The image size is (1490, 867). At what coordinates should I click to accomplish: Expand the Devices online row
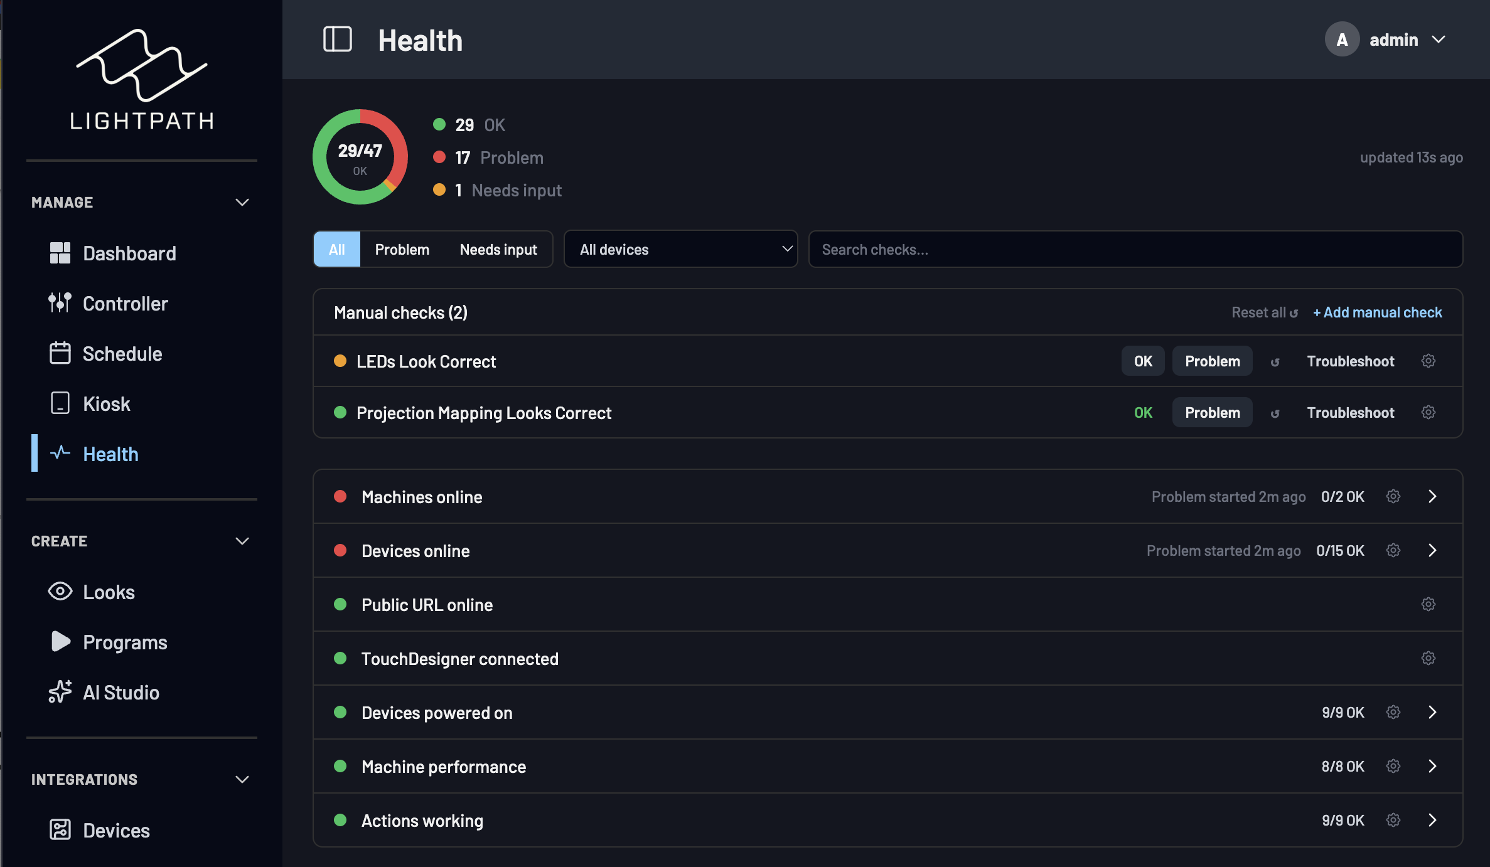[1432, 550]
